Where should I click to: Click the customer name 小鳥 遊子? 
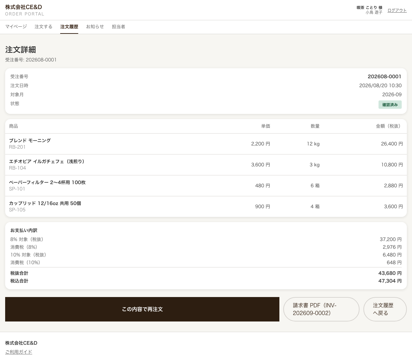point(374,13)
